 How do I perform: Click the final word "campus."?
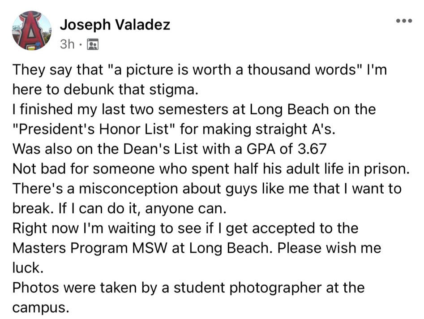coord(41,308)
